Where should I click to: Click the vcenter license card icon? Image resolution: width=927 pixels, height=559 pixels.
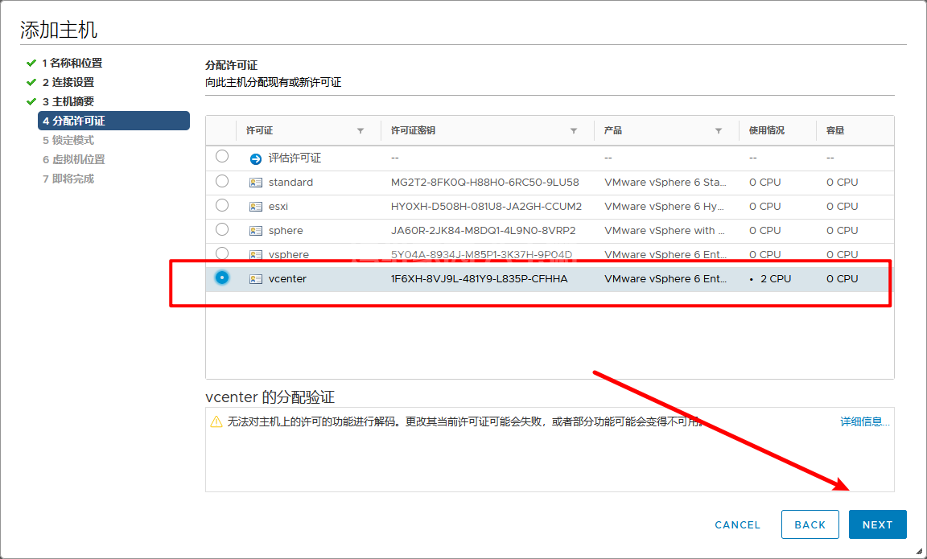click(x=256, y=279)
